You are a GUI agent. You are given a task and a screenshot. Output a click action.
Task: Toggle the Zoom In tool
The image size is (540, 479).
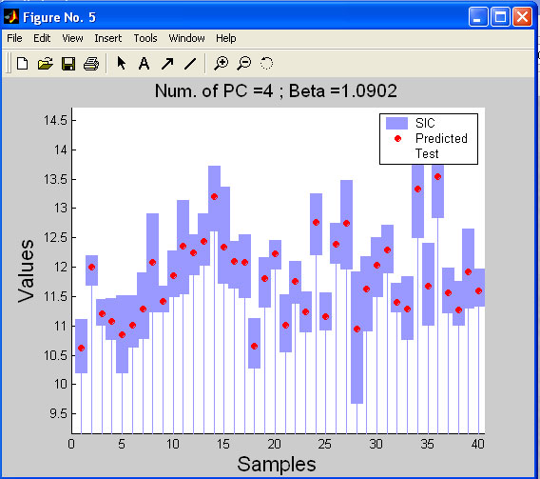pyautogui.click(x=221, y=64)
